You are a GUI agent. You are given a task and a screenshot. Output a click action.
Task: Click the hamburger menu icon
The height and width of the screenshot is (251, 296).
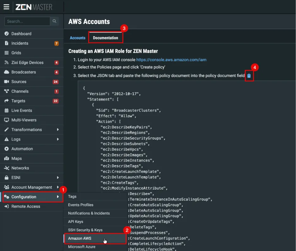(x=6, y=7)
